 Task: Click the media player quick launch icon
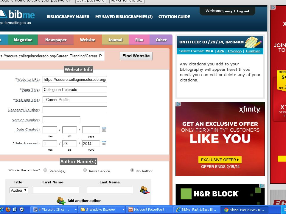point(22,210)
